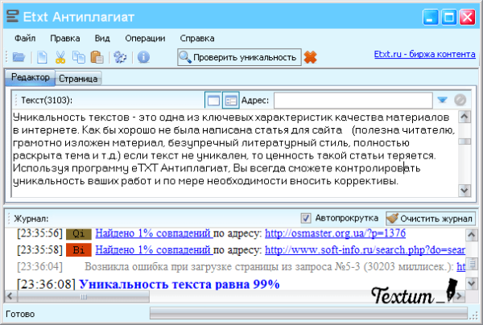Click the journal scrollbar up arrow
The width and height of the screenshot is (483, 325).
[x=471, y=235]
